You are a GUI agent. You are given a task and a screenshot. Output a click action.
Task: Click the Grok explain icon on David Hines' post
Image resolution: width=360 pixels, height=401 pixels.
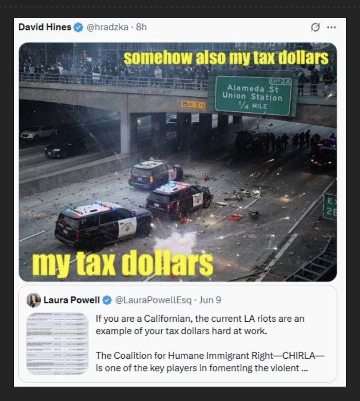click(x=315, y=27)
